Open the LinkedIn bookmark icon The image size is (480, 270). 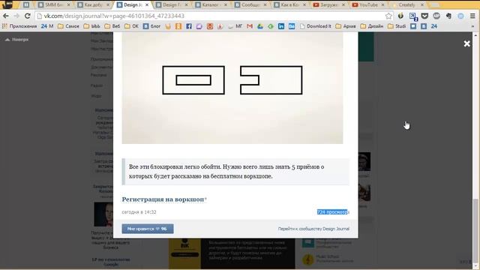pos(281,26)
